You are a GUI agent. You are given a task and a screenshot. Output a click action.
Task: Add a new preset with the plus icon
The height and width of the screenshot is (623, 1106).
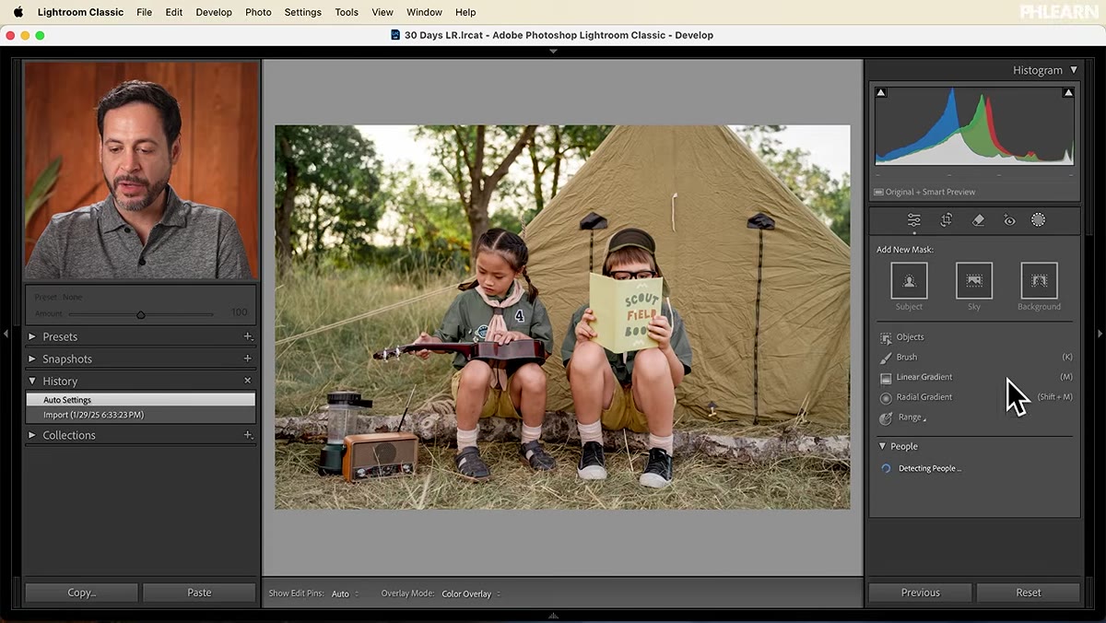pyautogui.click(x=247, y=336)
